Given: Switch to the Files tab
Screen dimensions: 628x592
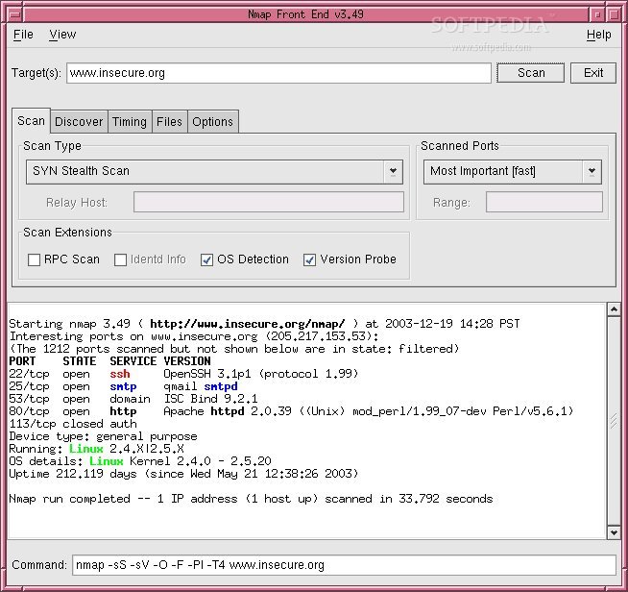Looking at the screenshot, I should [169, 121].
